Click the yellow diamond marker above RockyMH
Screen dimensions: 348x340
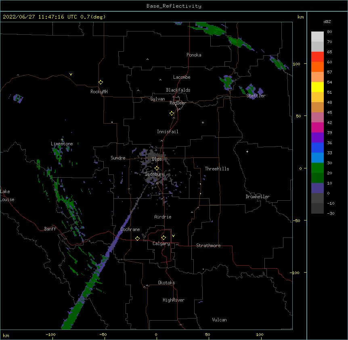(x=101, y=82)
